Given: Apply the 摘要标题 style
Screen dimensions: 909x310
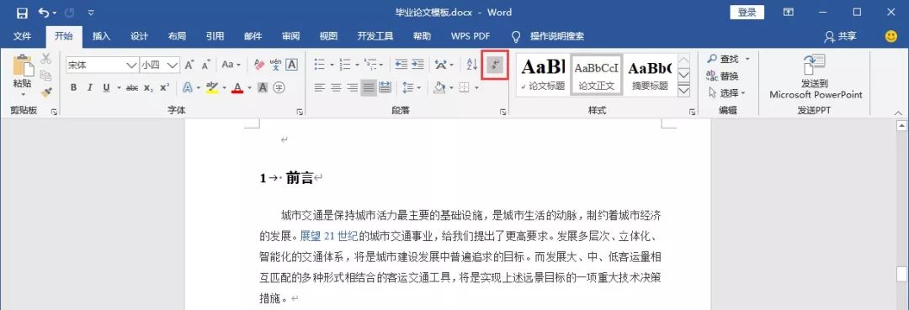Looking at the screenshot, I should coord(649,75).
